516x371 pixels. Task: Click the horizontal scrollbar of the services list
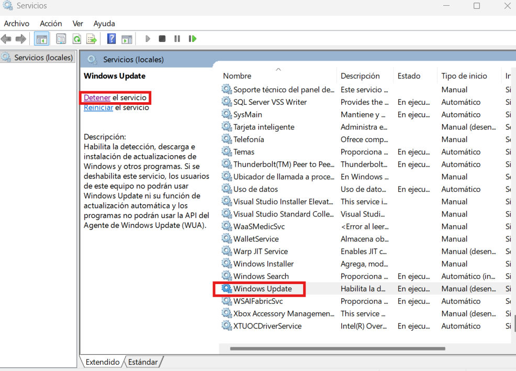[338, 348]
